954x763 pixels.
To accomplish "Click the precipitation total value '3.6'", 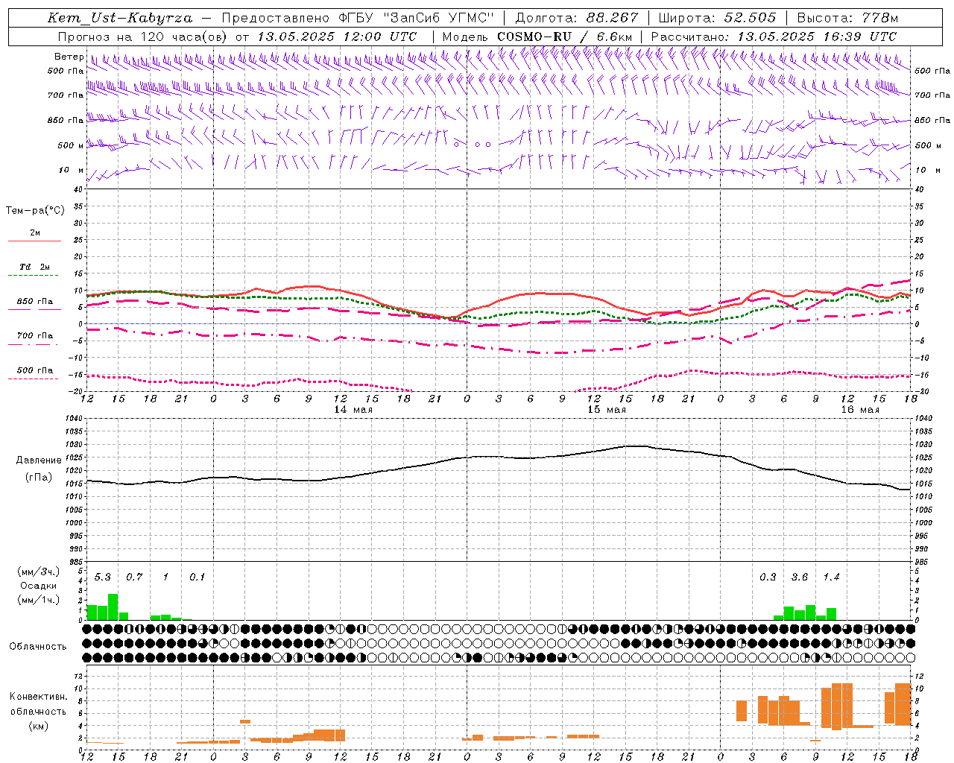I will [x=800, y=577].
